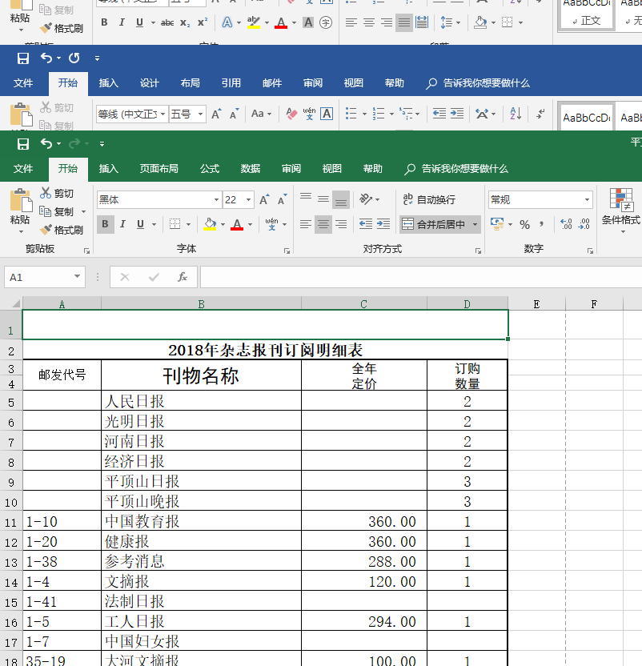This screenshot has height=666, width=642.
Task: Click the Cut scissors icon in Excel
Action: [x=46, y=193]
